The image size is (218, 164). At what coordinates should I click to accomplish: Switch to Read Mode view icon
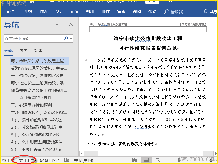[x=135, y=160]
